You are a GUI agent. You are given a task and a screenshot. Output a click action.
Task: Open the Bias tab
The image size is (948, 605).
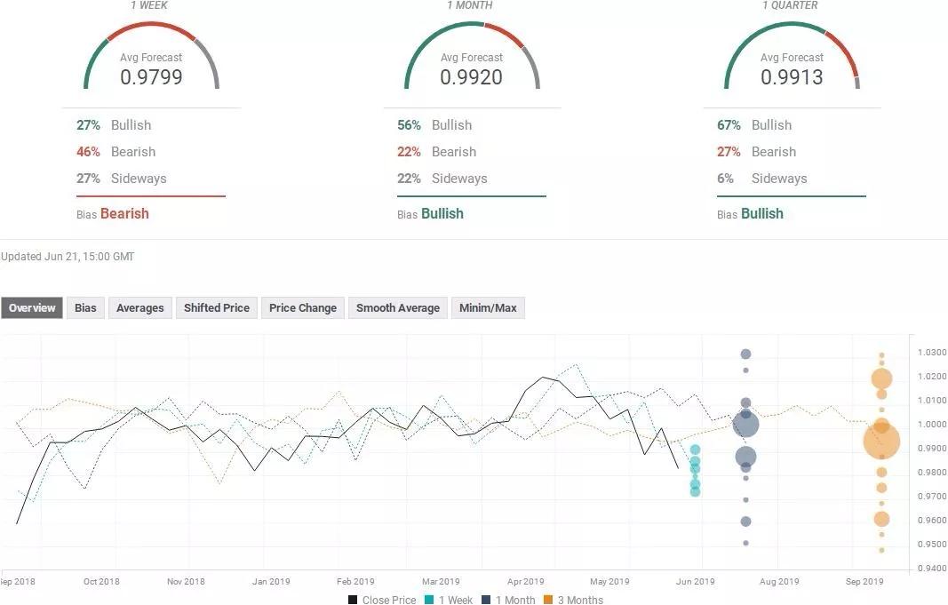pos(85,308)
